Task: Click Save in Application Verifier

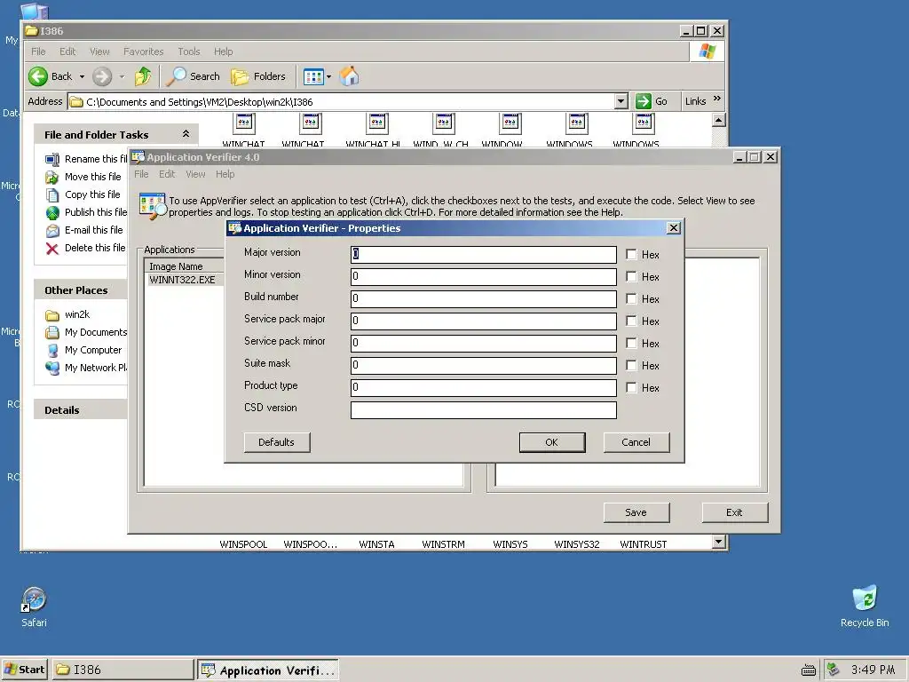Action: tap(636, 512)
